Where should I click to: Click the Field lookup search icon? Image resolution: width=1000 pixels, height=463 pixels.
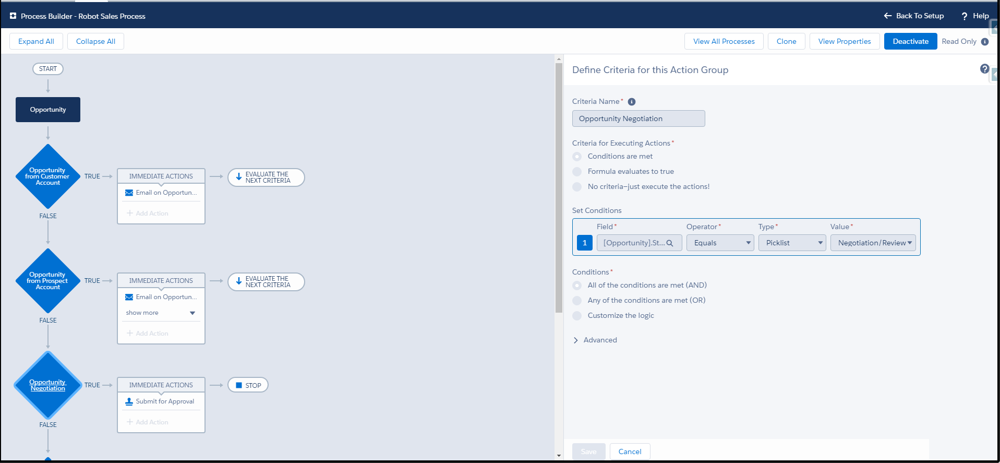670,243
